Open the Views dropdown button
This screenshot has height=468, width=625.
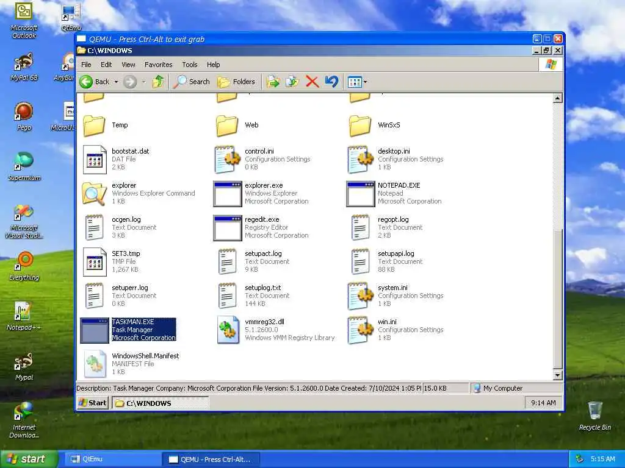coord(357,82)
